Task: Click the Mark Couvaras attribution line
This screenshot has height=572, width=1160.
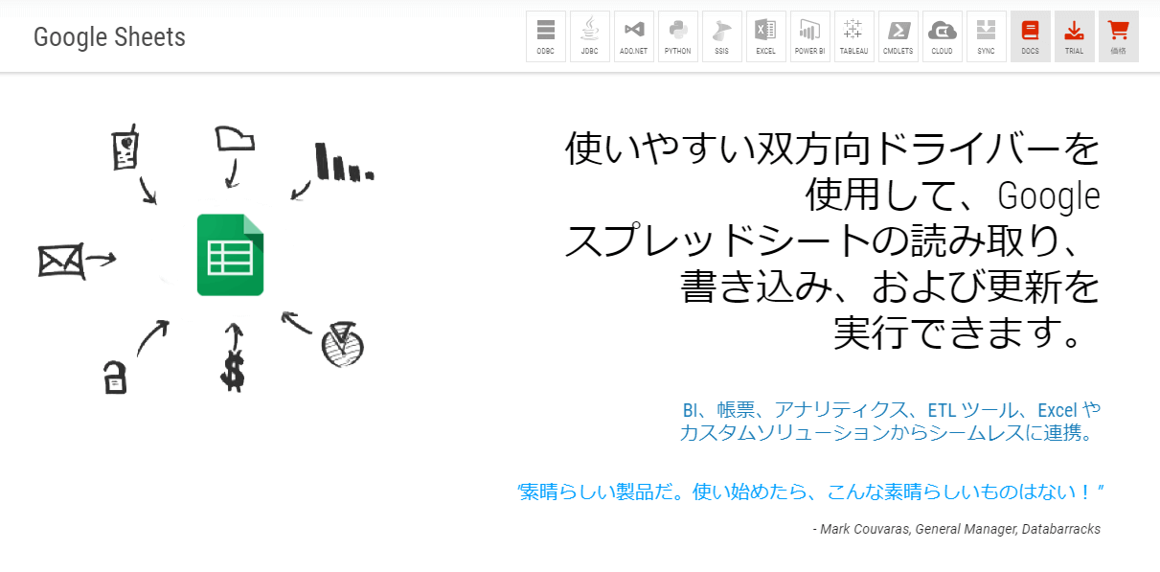Action: pos(956,529)
